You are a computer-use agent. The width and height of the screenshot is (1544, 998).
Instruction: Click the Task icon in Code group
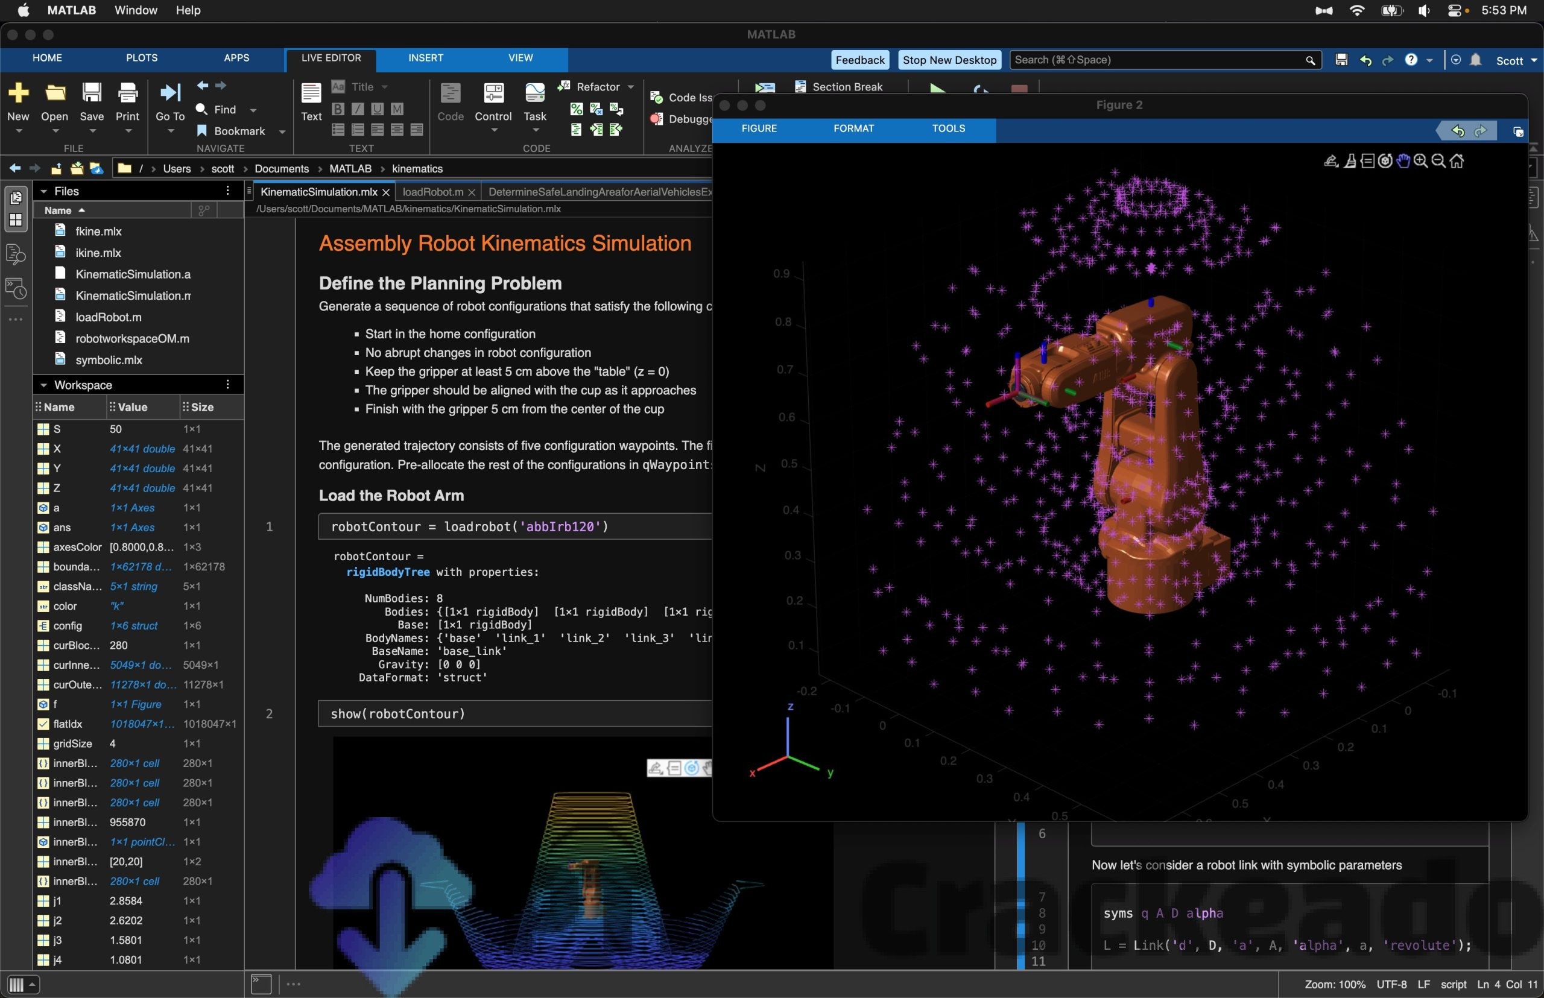[x=535, y=93]
